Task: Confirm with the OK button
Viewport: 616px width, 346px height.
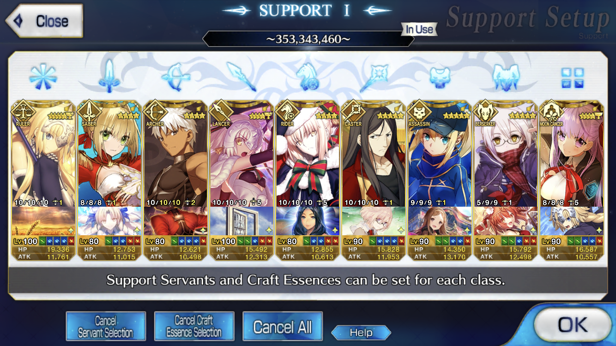Action: tap(572, 325)
